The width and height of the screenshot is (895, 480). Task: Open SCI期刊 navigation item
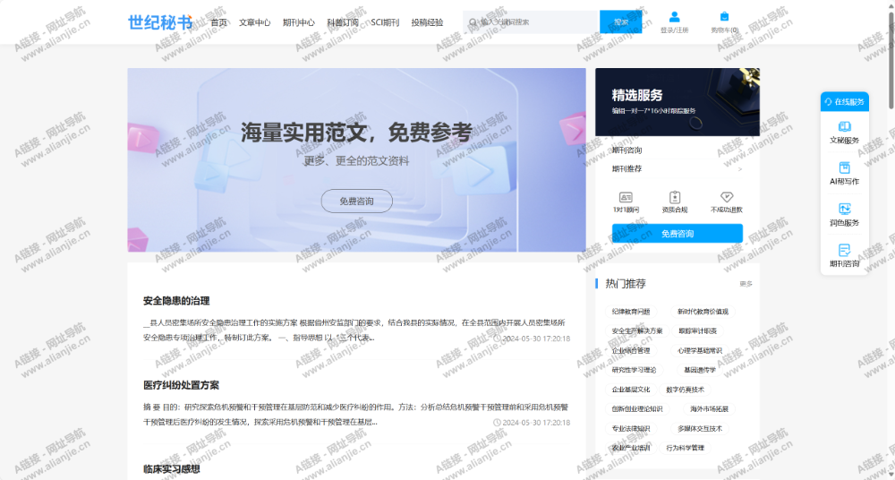385,22
